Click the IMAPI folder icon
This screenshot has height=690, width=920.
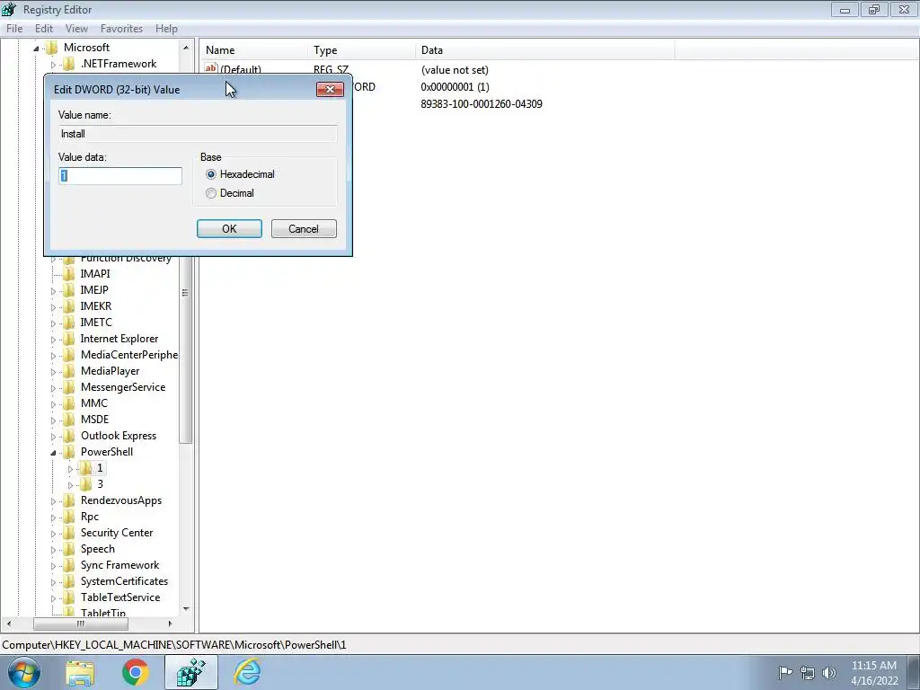68,273
